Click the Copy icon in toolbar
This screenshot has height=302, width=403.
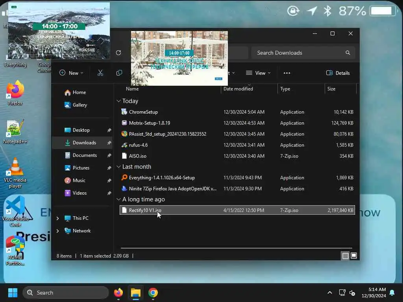[x=119, y=73]
